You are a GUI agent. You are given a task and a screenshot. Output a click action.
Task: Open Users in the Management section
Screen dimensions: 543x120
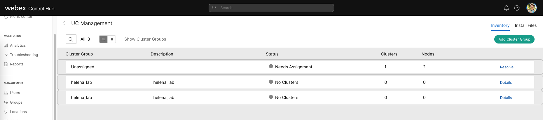pyautogui.click(x=15, y=93)
